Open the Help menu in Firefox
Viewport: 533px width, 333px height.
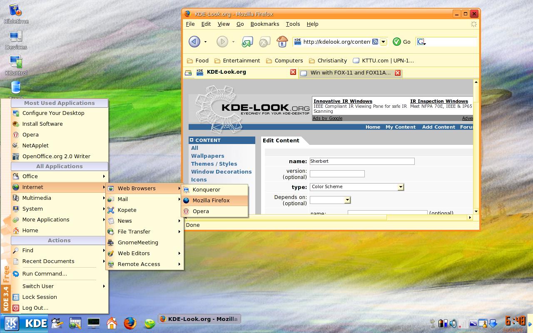click(312, 24)
